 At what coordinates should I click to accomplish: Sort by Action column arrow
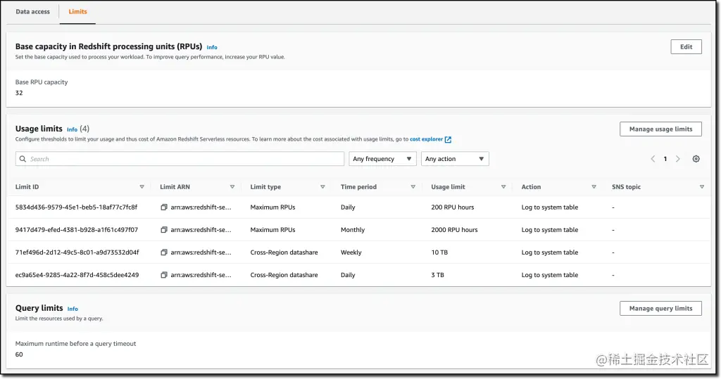click(x=594, y=187)
